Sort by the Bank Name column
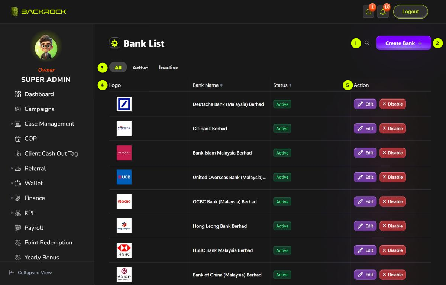 click(x=207, y=85)
